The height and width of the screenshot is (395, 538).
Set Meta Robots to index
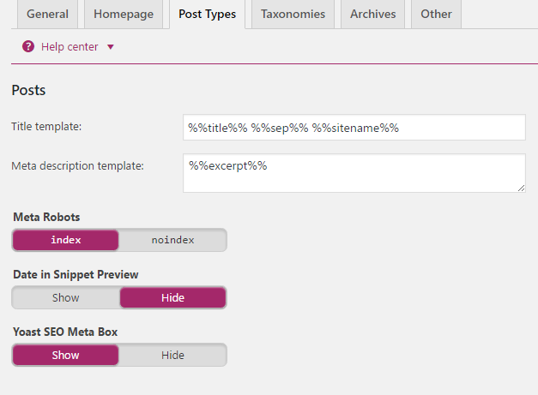66,240
